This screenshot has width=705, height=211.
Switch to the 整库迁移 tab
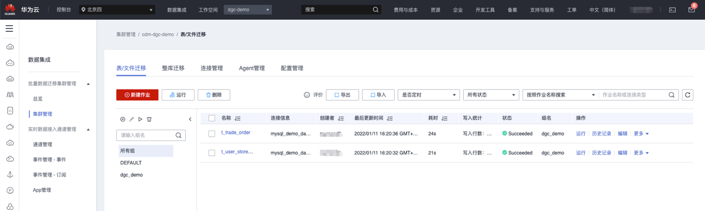pos(173,68)
